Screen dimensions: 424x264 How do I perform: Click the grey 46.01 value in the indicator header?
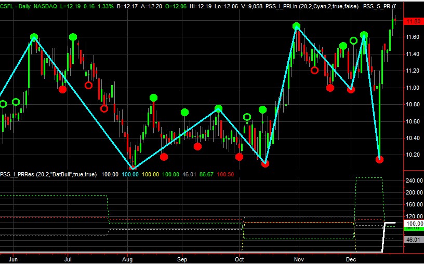point(189,174)
